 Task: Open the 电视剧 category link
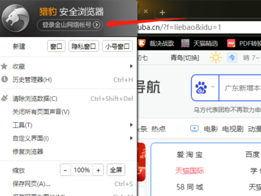click(x=233, y=129)
